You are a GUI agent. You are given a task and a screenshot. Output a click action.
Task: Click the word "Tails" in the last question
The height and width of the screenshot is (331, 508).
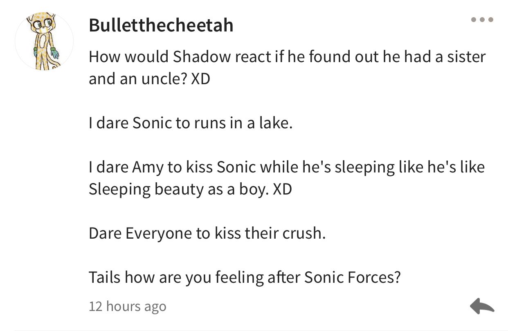pos(104,277)
